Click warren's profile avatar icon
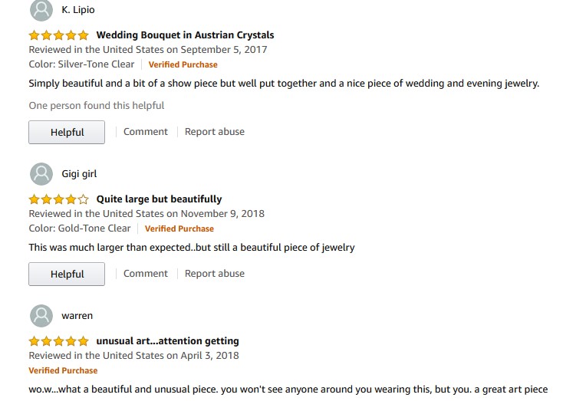Image resolution: width=563 pixels, height=401 pixels. pyautogui.click(x=41, y=315)
